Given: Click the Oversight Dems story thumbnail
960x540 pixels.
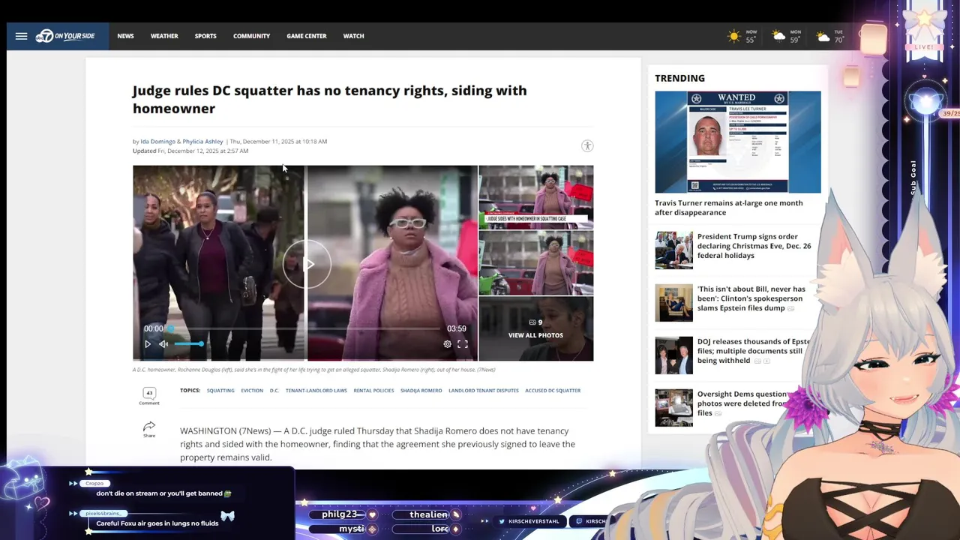Looking at the screenshot, I should point(673,407).
